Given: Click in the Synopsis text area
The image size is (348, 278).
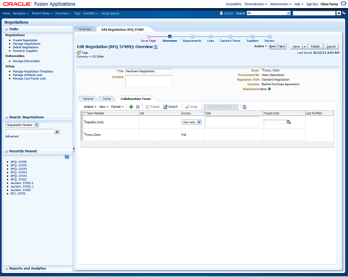Looking at the screenshot, I should tap(148, 81).
